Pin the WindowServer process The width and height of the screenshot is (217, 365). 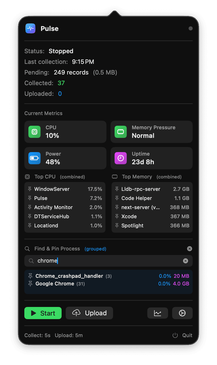pos(29,189)
